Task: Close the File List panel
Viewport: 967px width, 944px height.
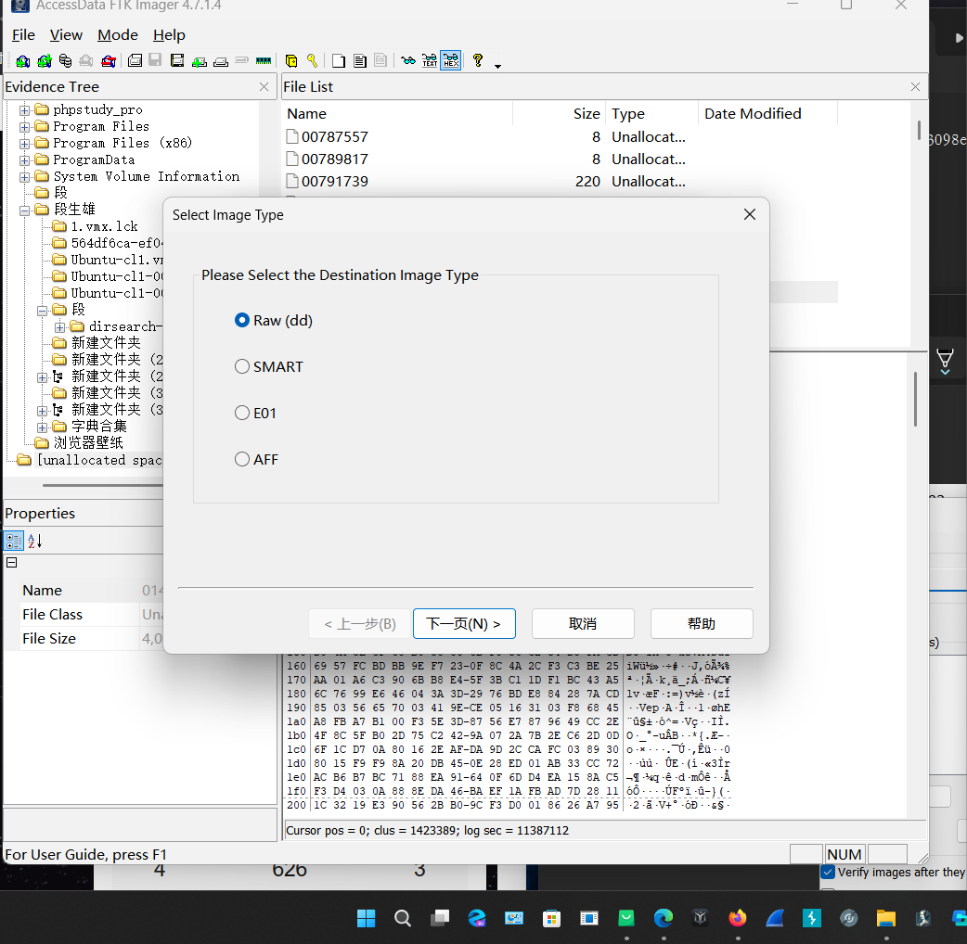Action: [x=915, y=87]
